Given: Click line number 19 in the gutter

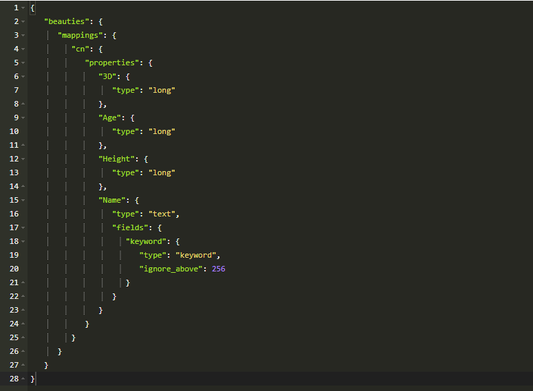Looking at the screenshot, I should pyautogui.click(x=14, y=255).
